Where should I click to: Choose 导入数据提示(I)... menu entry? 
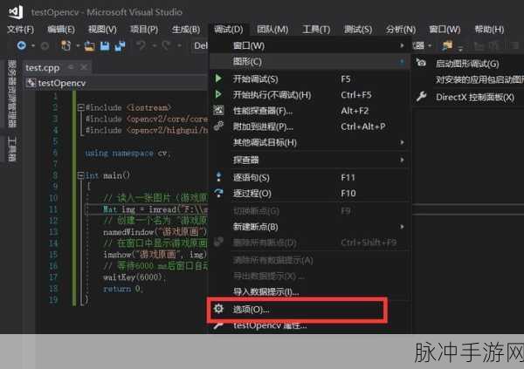pyautogui.click(x=309, y=292)
